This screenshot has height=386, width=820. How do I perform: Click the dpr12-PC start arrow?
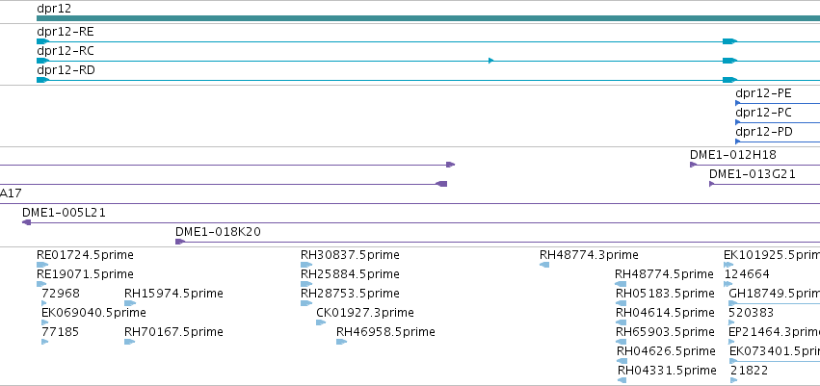(x=738, y=123)
